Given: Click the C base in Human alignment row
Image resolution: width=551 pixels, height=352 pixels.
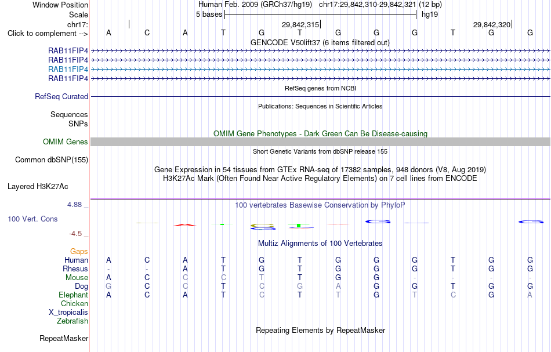Looking at the screenshot, I should (147, 260).
